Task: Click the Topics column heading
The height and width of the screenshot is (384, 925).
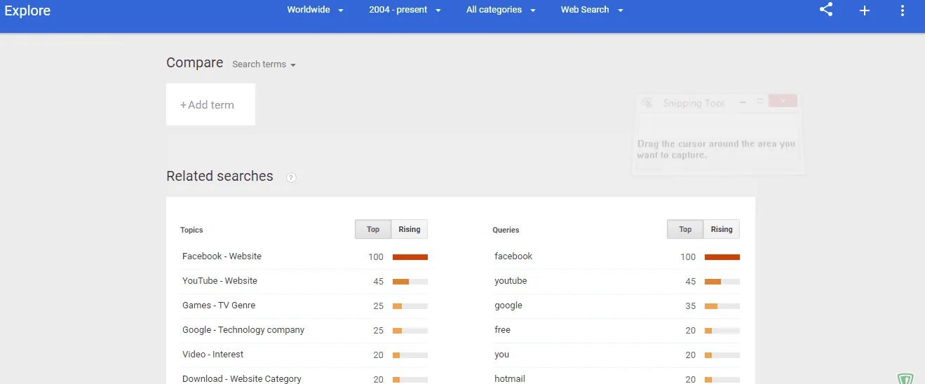Action: 191,230
